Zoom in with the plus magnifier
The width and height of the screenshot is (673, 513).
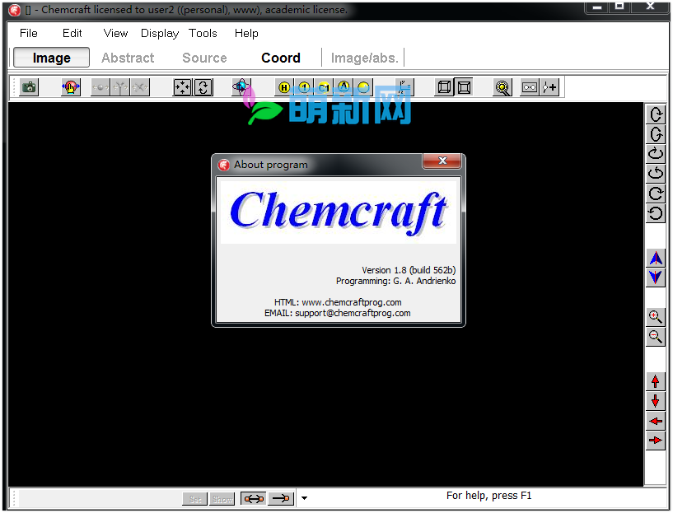(656, 317)
